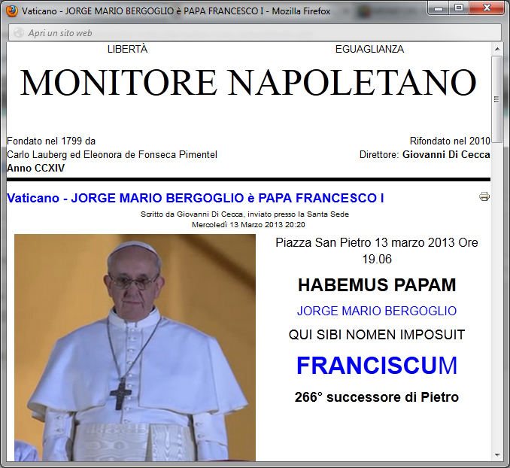Click the 'Direttore: Giovanni Di Cecca' text
Screen dimensions: 510x468
(x=424, y=154)
